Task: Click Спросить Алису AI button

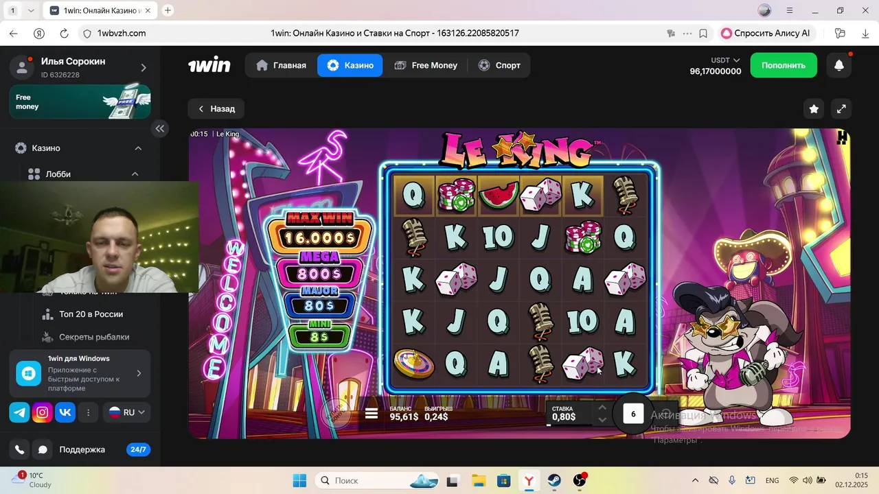Action: point(766,33)
